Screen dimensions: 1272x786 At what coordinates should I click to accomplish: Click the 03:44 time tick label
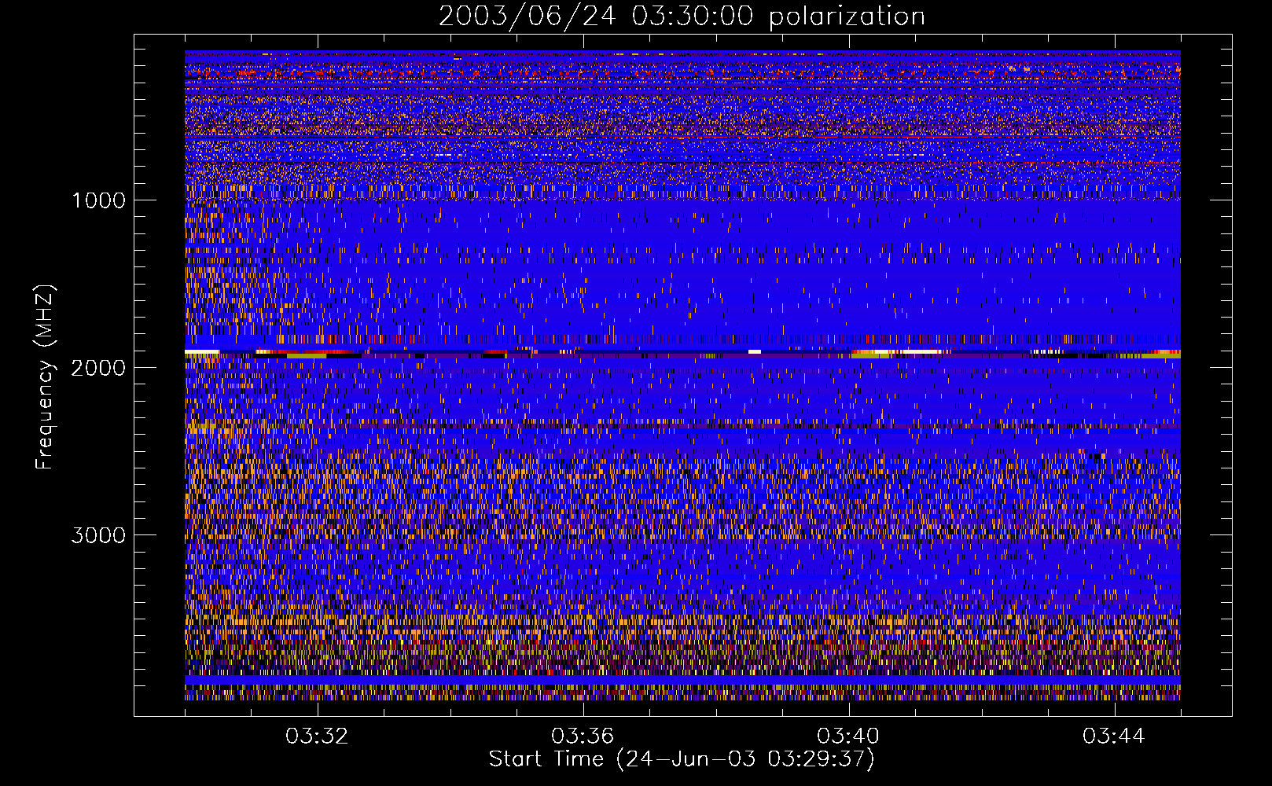(x=1114, y=736)
